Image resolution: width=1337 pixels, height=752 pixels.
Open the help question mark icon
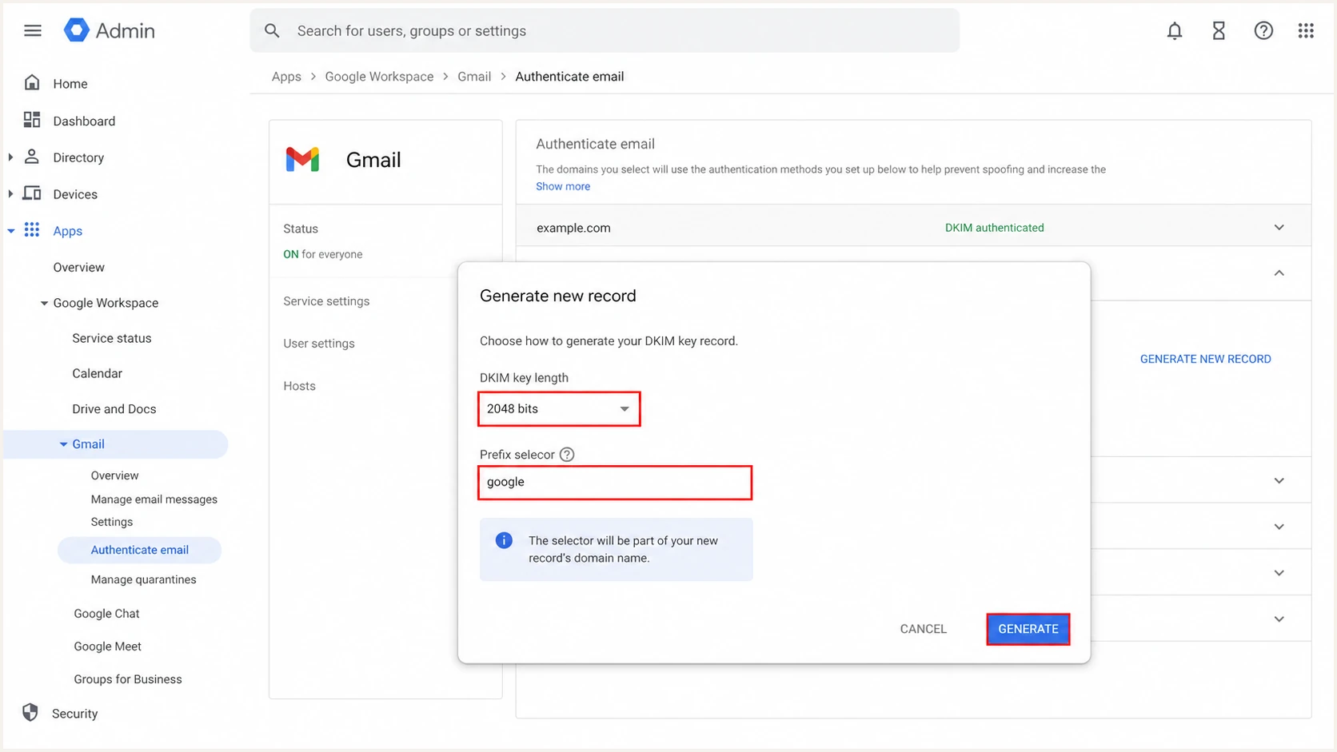[x=1263, y=30]
